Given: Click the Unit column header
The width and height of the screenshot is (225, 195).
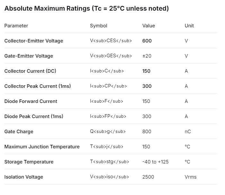Looking at the screenshot, I should [189, 26].
